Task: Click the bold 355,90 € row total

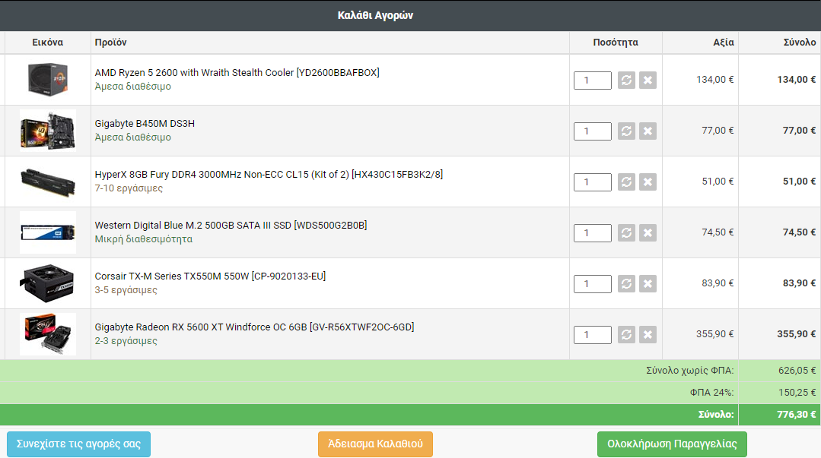Action: pos(797,334)
